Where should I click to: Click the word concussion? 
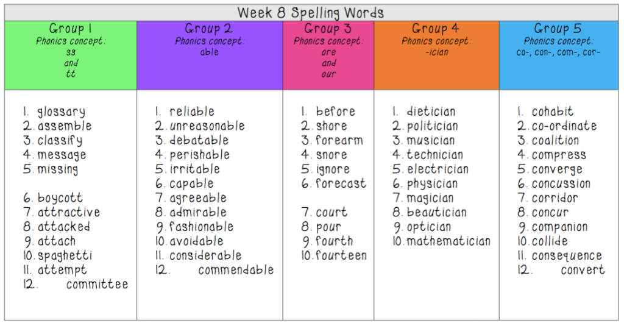[561, 183]
